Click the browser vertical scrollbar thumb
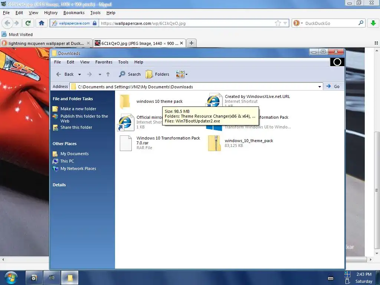Viewport: 380px width, 285px height. click(x=377, y=190)
